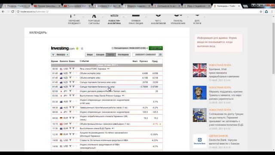275x155 pixels.
Task: Click the Investing.com logo
Action: pyautogui.click(x=63, y=48)
